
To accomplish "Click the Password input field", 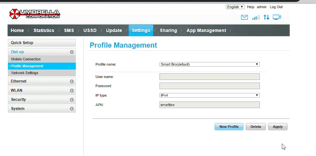I will coord(210,86).
